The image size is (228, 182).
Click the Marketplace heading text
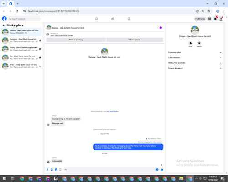[x=15, y=25]
